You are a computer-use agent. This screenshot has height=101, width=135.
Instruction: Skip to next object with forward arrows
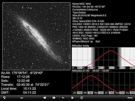(54, 98)
